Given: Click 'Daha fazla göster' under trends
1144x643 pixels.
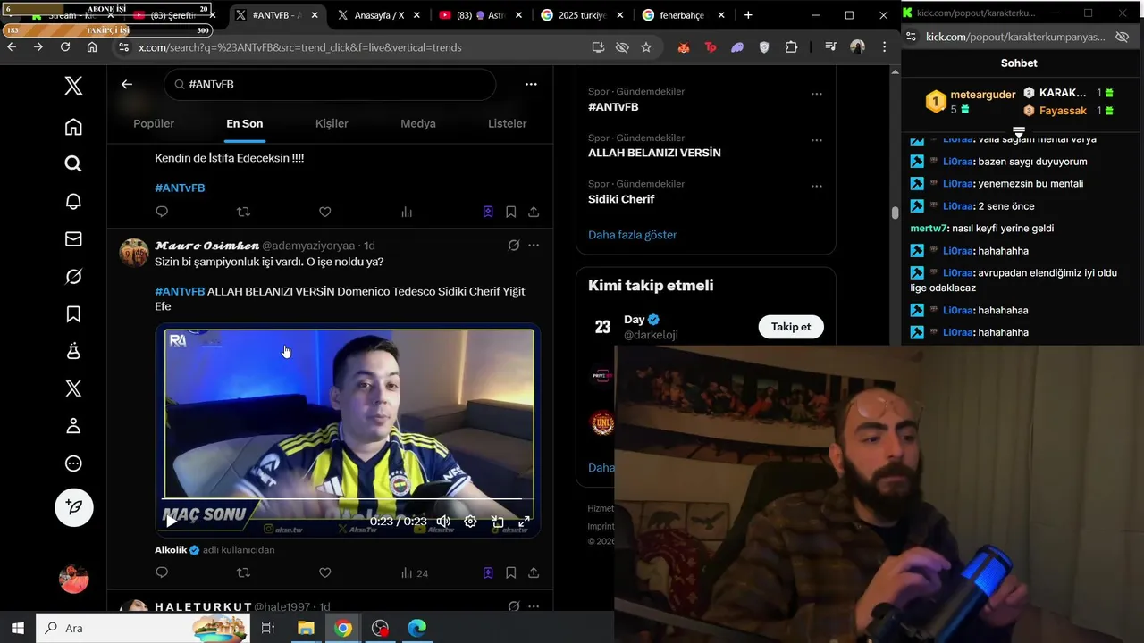Looking at the screenshot, I should (x=632, y=235).
